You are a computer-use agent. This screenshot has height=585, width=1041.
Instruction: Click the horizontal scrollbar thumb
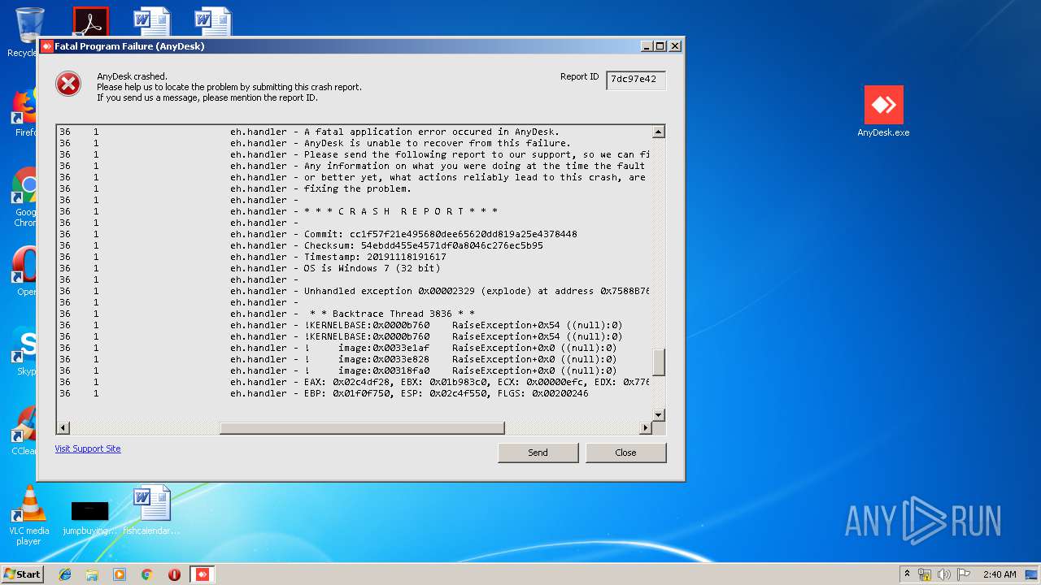point(362,428)
